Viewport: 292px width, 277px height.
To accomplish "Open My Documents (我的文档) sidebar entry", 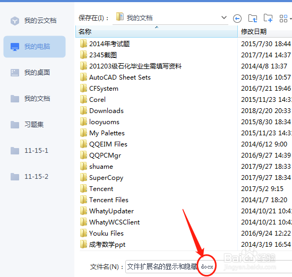I will click(x=30, y=99).
